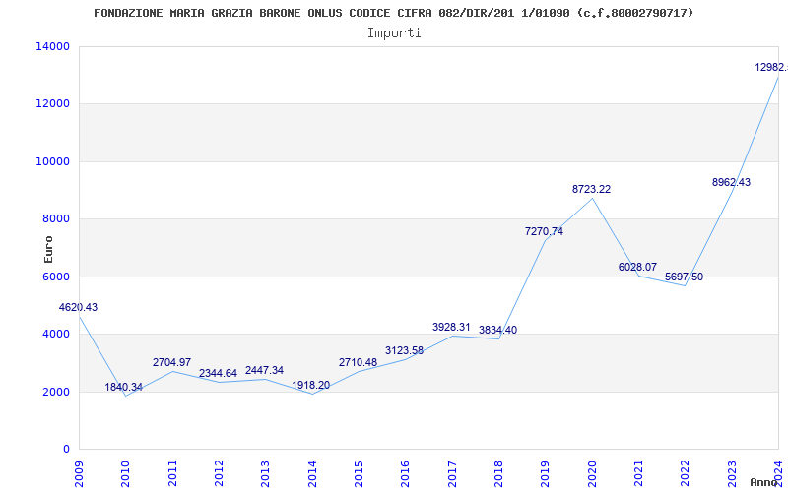788x492 pixels.
Task: Select the 2023 x-axis year label
Action: pyautogui.click(x=732, y=471)
